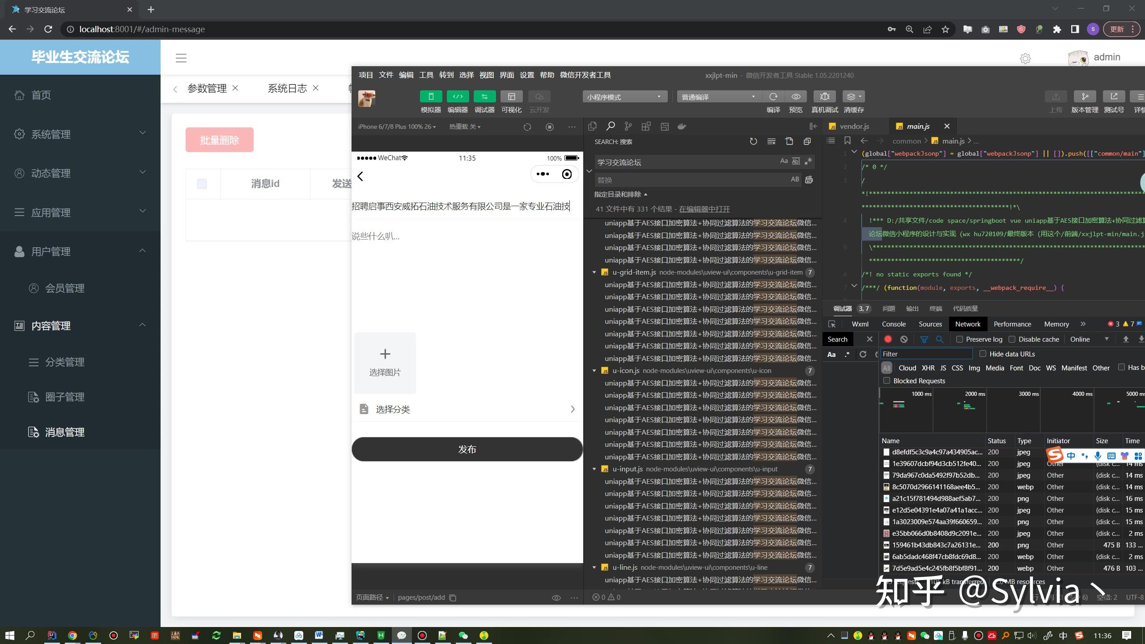Image resolution: width=1145 pixels, height=644 pixels.
Task: Open the 微信开发者工具 menu
Action: 585,75
